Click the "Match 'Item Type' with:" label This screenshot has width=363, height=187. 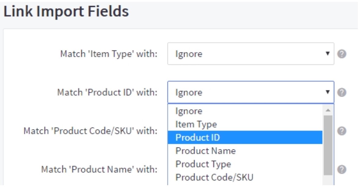[x=109, y=54]
